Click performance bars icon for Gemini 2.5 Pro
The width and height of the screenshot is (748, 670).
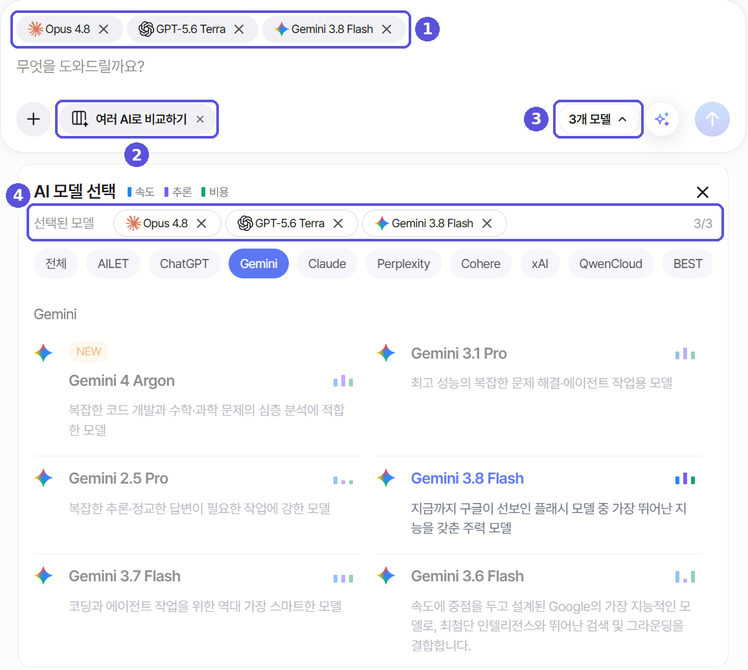tap(343, 481)
